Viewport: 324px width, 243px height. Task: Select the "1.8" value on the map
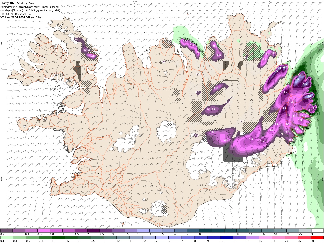[288, 115]
